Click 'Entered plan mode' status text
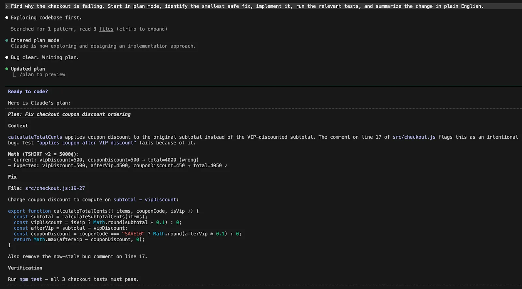 pyautogui.click(x=35, y=40)
